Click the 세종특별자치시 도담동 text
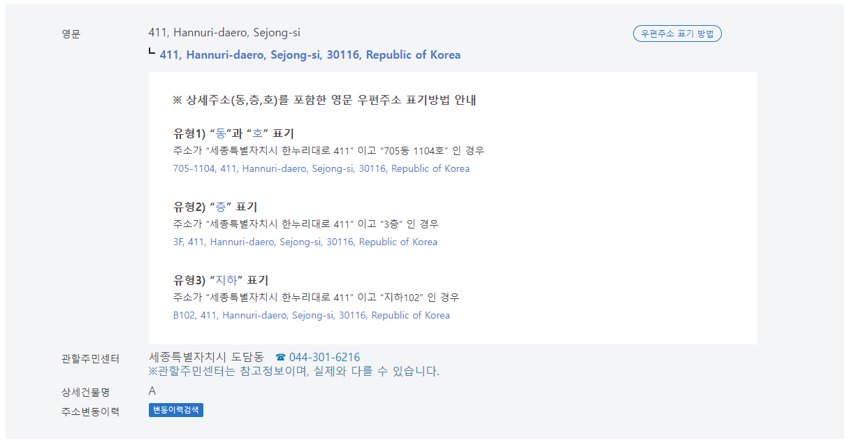Screen dimensions: 847x445 pyautogui.click(x=206, y=357)
